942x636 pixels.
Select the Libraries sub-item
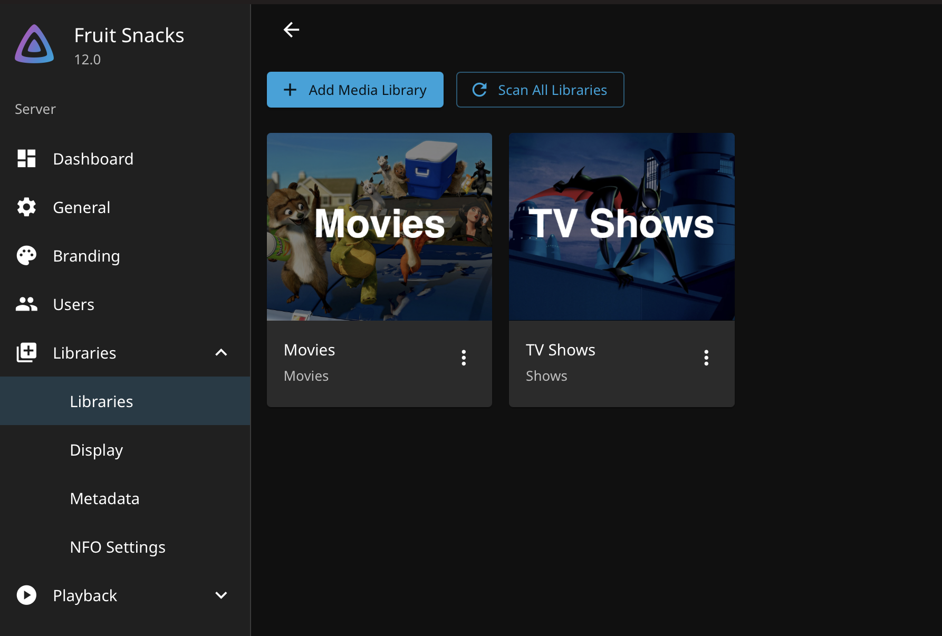(125, 401)
